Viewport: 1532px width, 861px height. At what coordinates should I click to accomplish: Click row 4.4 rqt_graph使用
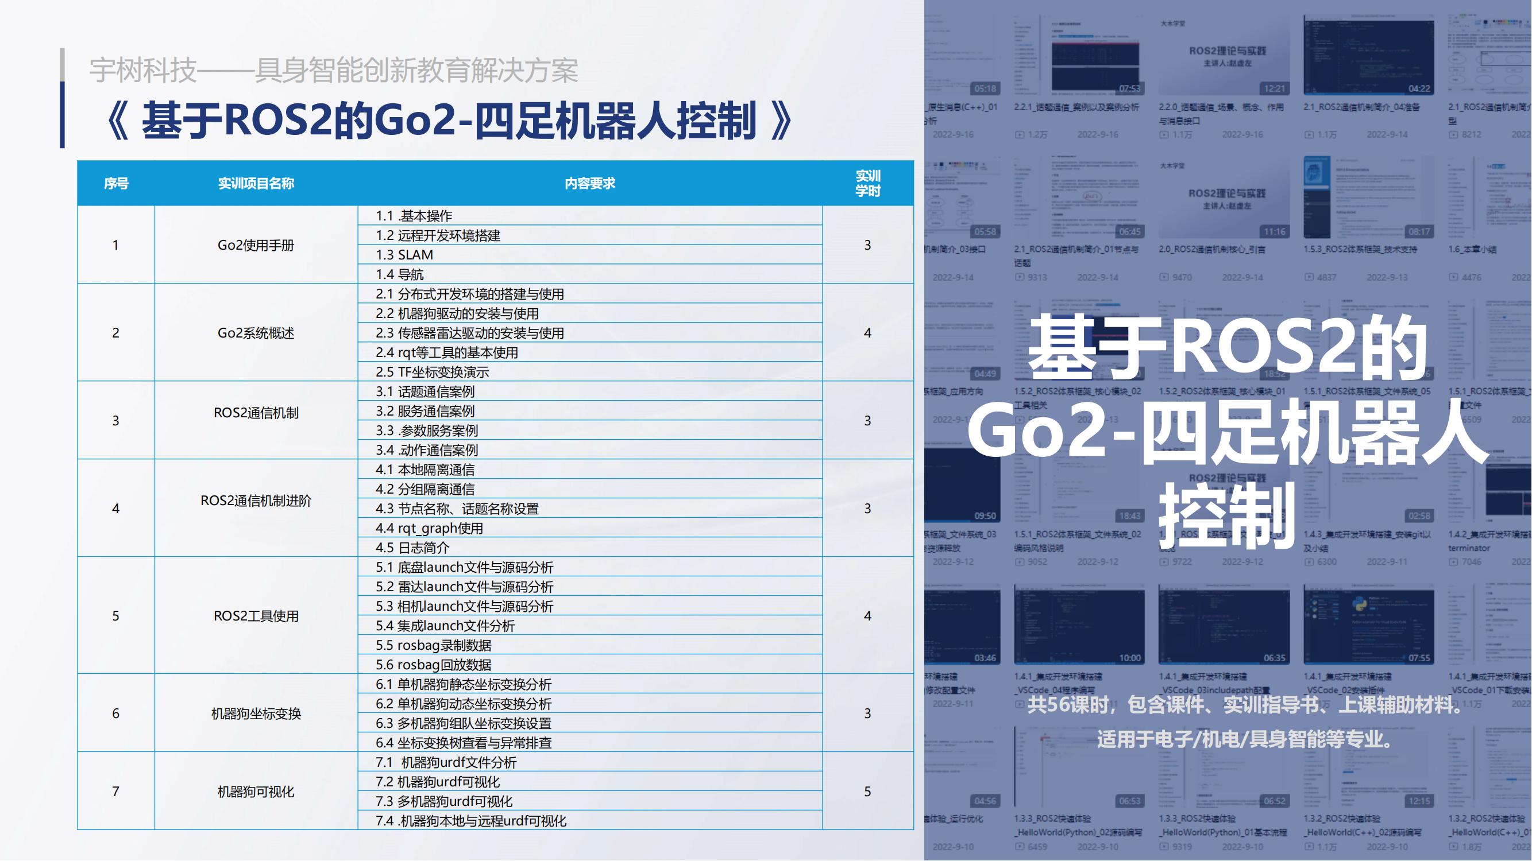click(x=590, y=528)
